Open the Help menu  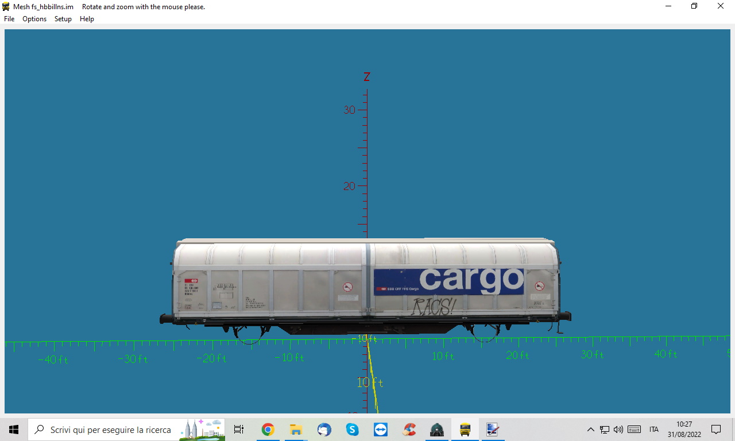tap(87, 19)
